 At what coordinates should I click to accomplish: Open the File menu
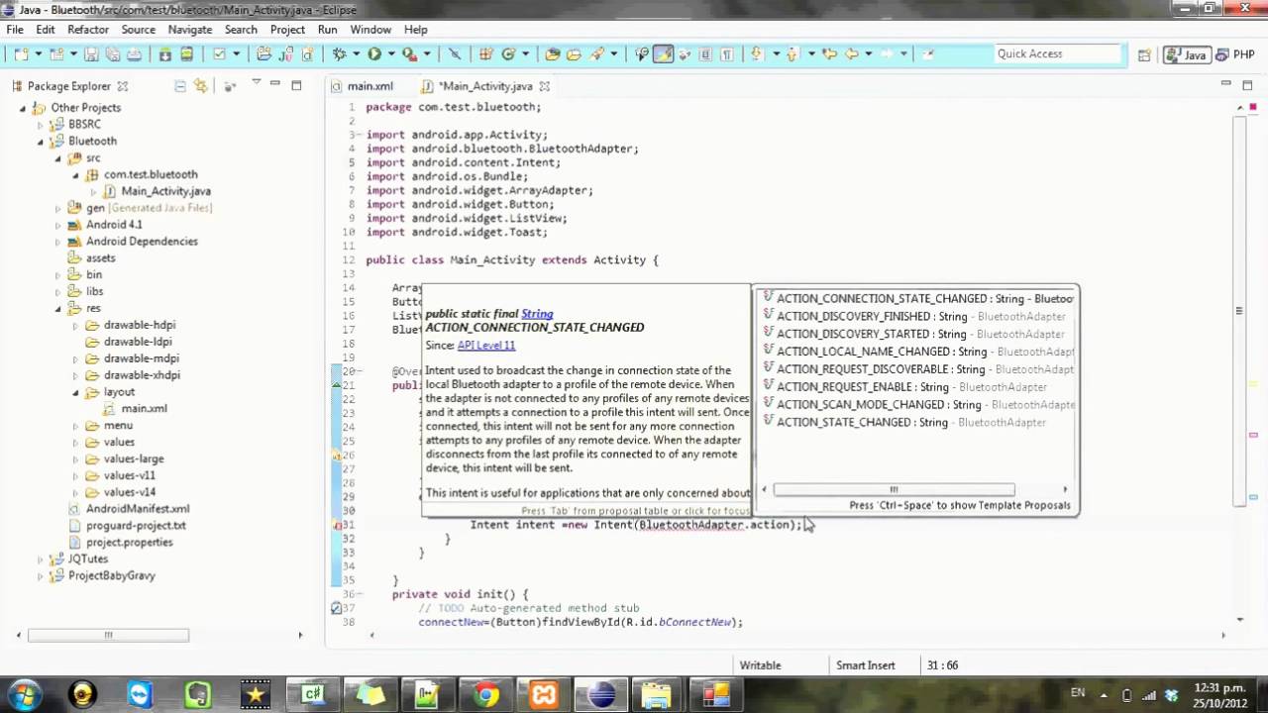click(x=15, y=30)
